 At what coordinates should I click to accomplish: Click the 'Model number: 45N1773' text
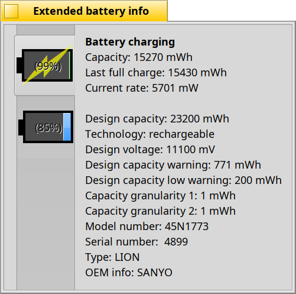[147, 227]
